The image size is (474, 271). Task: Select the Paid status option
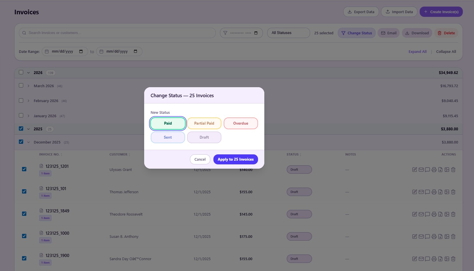pos(168,123)
